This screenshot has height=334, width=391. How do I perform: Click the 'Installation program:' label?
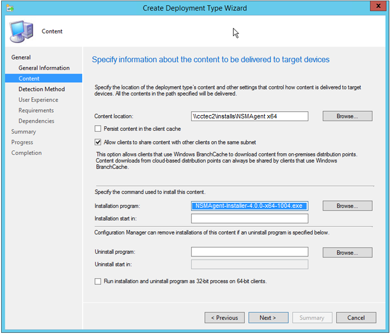pyautogui.click(x=117, y=206)
